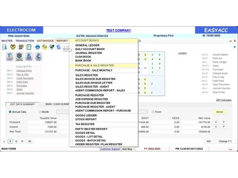Click the blue printer toolbar icon
The image size is (238, 178).
pyautogui.click(x=38, y=47)
